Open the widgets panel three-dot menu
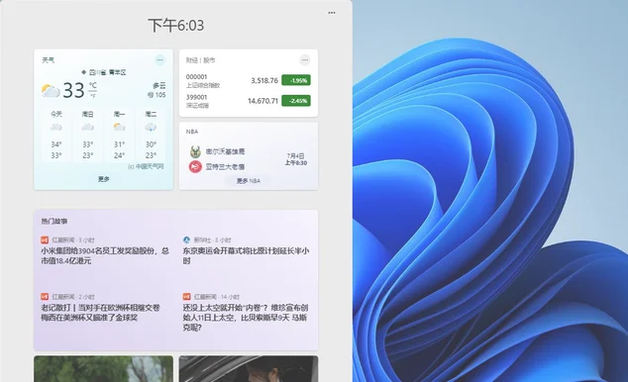Screen dimensions: 628x382 point(332,13)
